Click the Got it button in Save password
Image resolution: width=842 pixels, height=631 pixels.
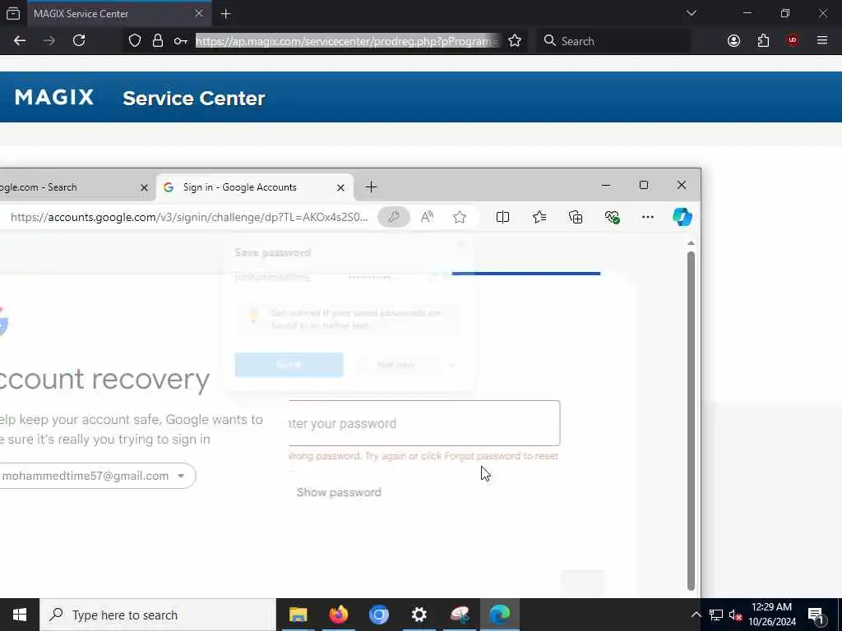tap(289, 365)
